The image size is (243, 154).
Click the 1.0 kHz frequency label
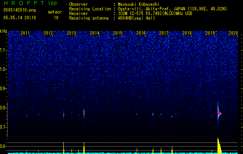[x=3, y=69]
